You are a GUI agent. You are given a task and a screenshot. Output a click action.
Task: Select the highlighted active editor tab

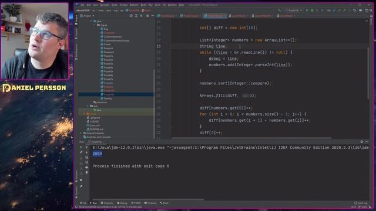[x=215, y=16]
